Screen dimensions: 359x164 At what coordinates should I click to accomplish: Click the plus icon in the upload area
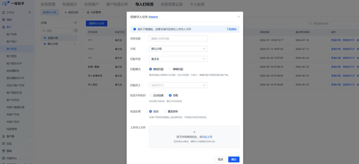(x=194, y=132)
